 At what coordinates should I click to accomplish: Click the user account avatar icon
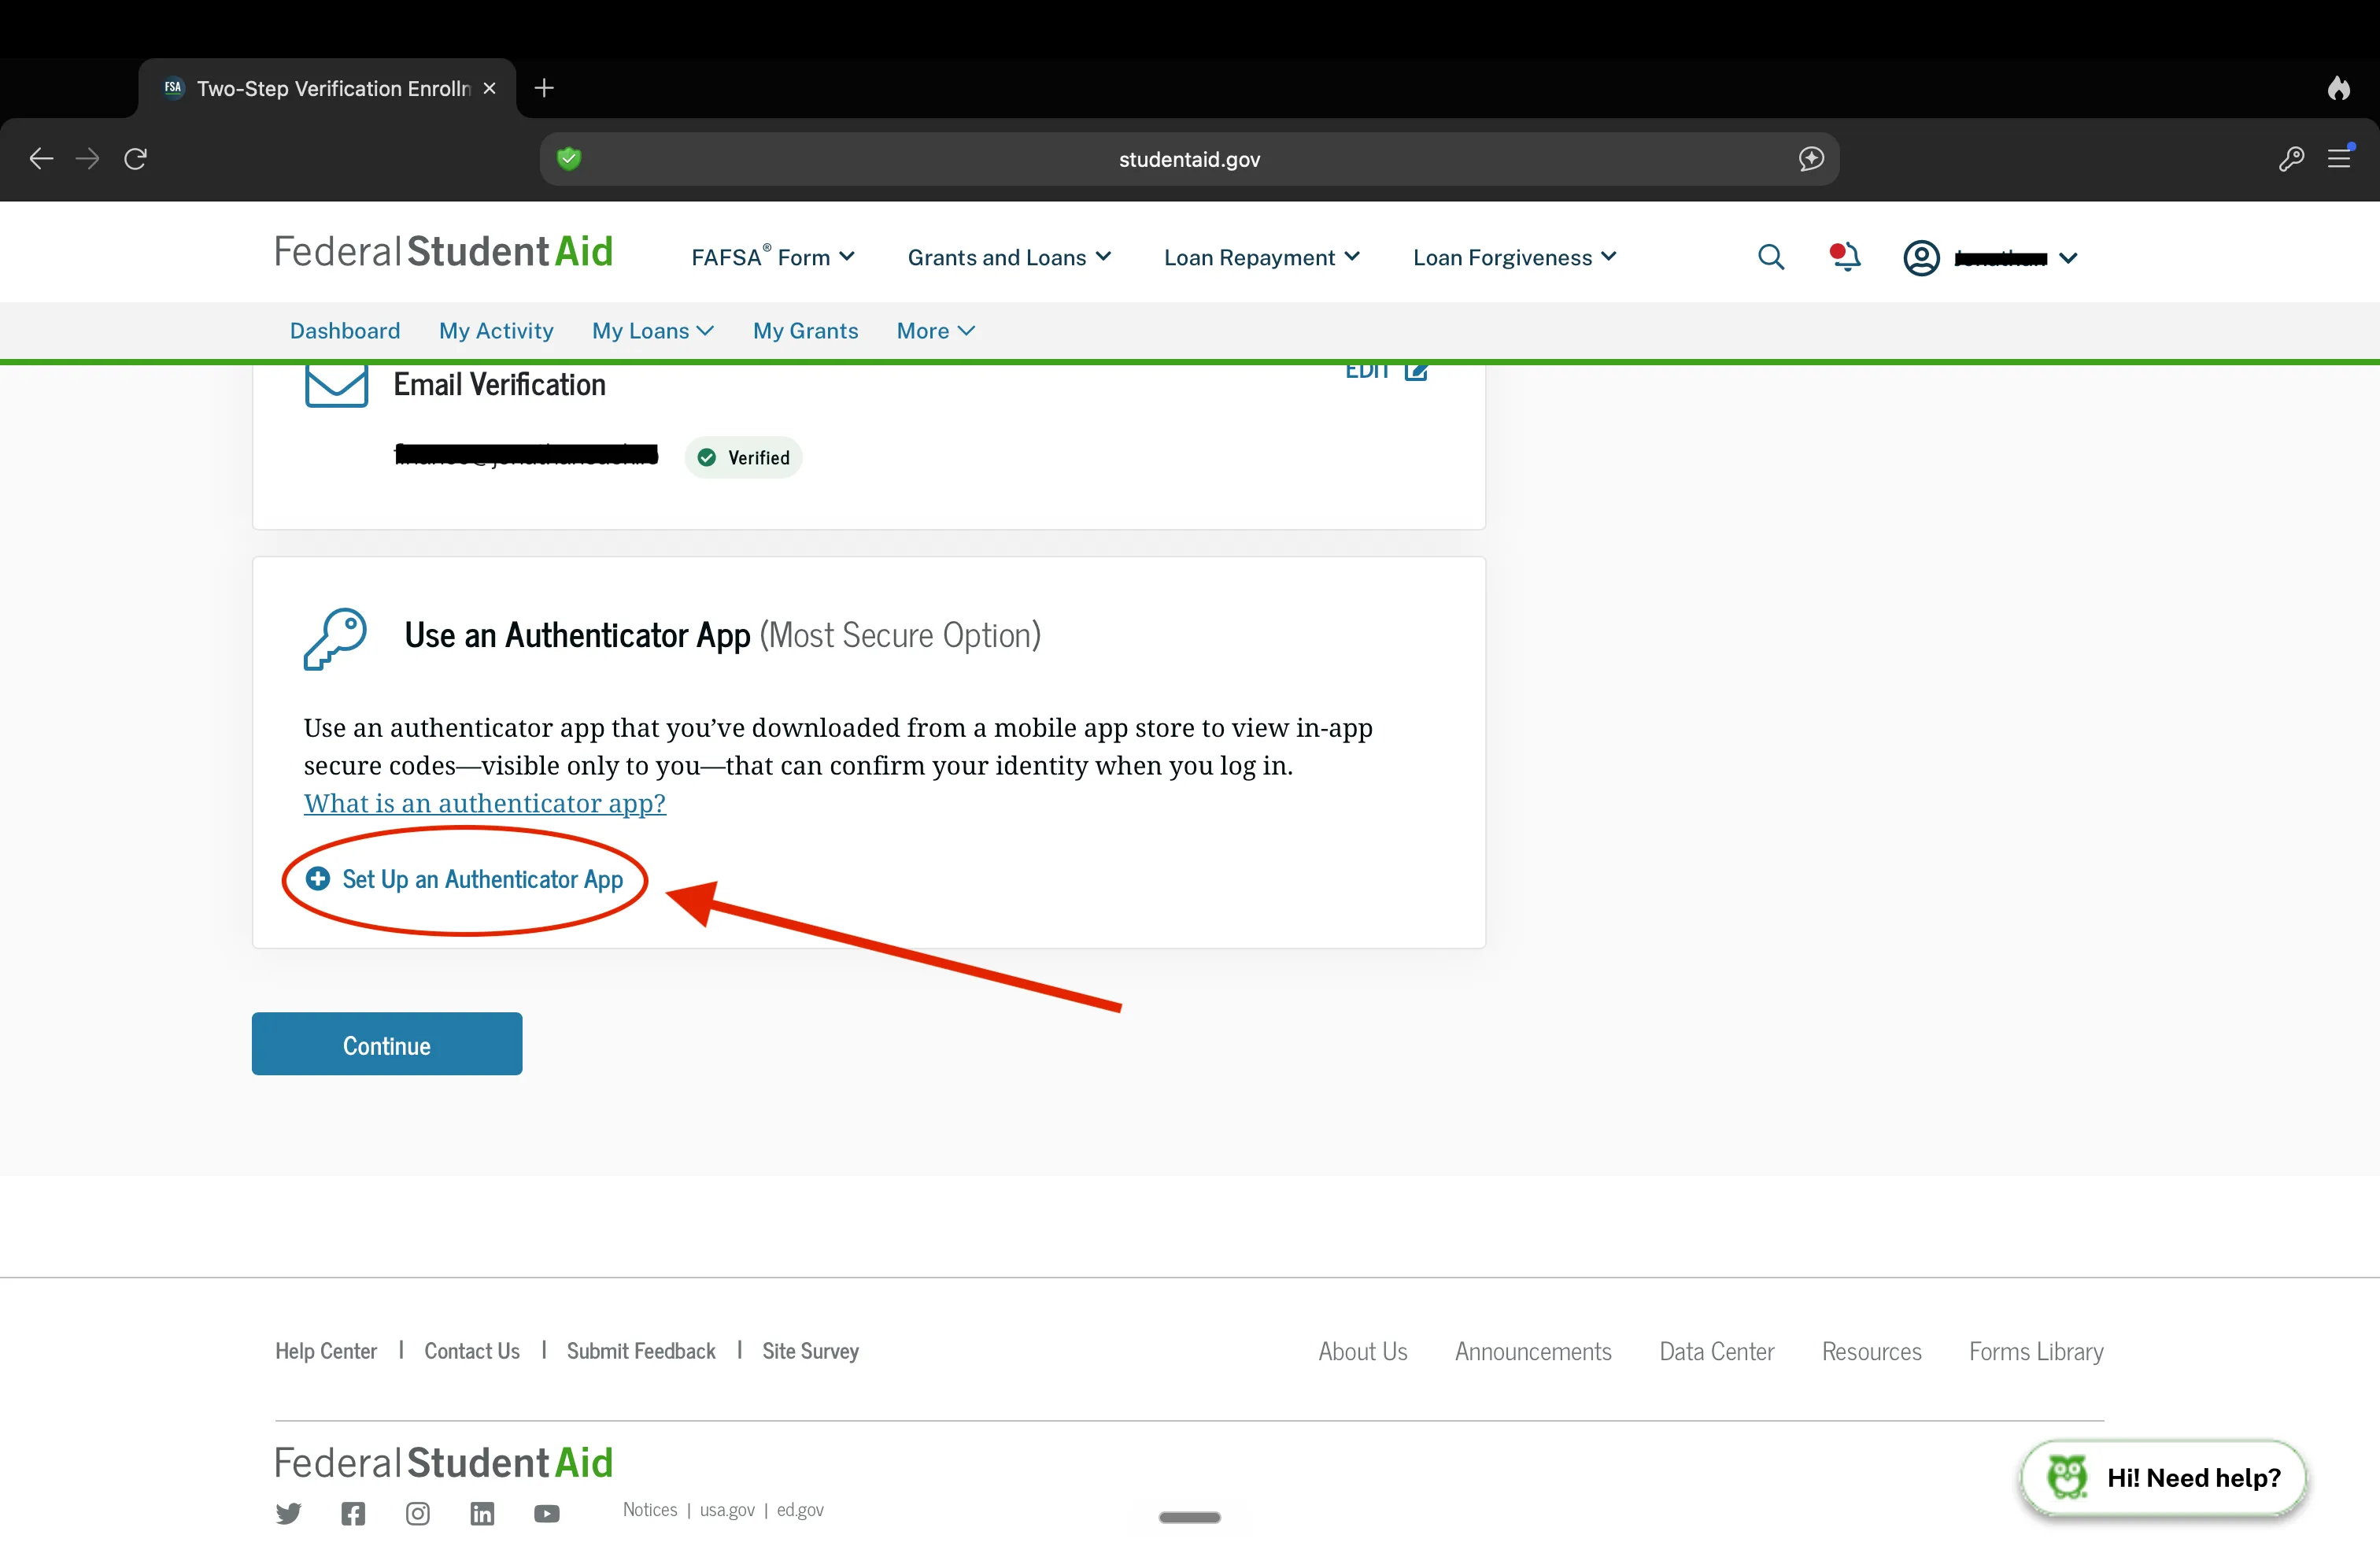coord(1921,258)
